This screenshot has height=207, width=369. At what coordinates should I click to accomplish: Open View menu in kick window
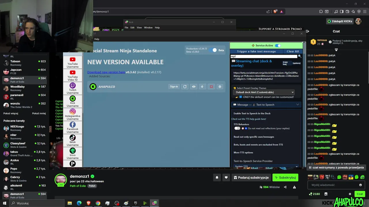pyautogui.click(x=139, y=28)
